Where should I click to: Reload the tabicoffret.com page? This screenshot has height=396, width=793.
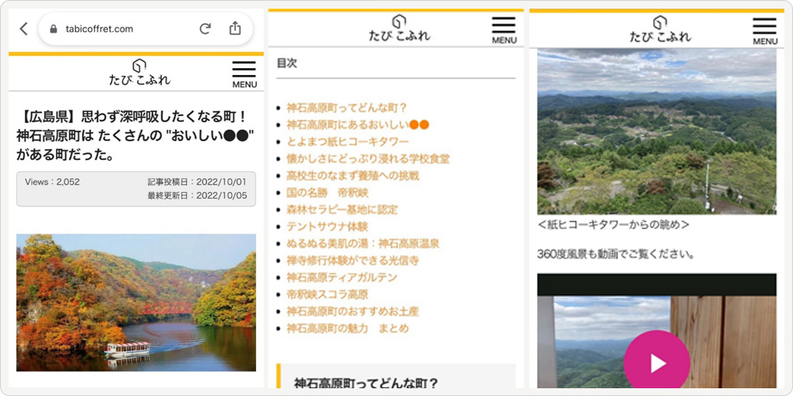(x=205, y=28)
